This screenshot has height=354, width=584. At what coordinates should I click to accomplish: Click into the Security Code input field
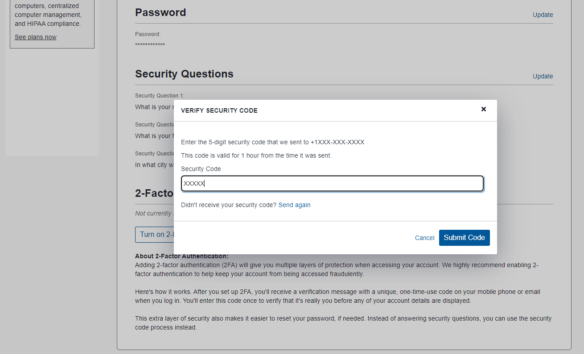tap(332, 183)
